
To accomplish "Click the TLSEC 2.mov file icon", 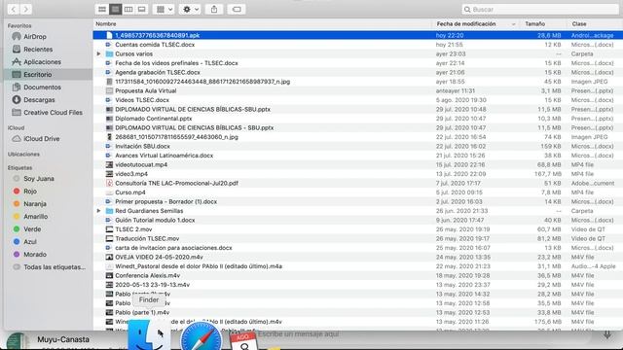I will pyautogui.click(x=109, y=229).
